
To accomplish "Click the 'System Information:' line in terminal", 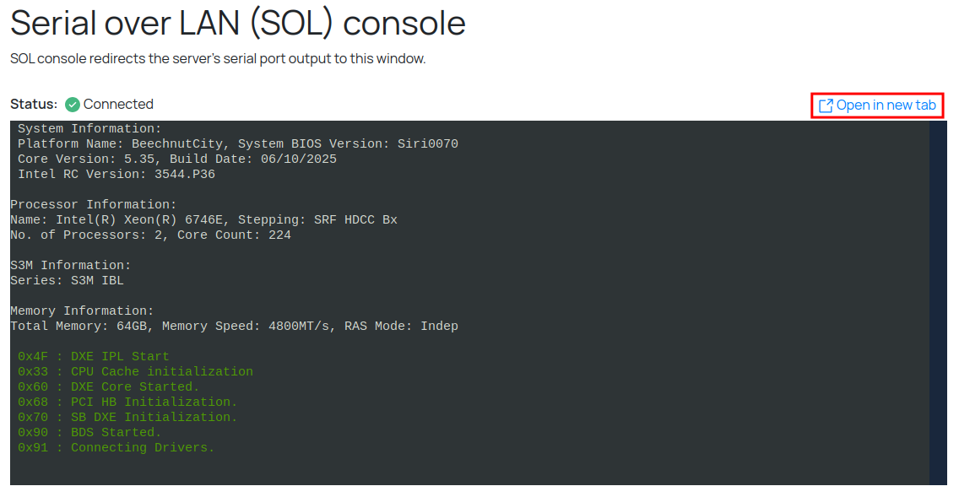I will (x=89, y=129).
